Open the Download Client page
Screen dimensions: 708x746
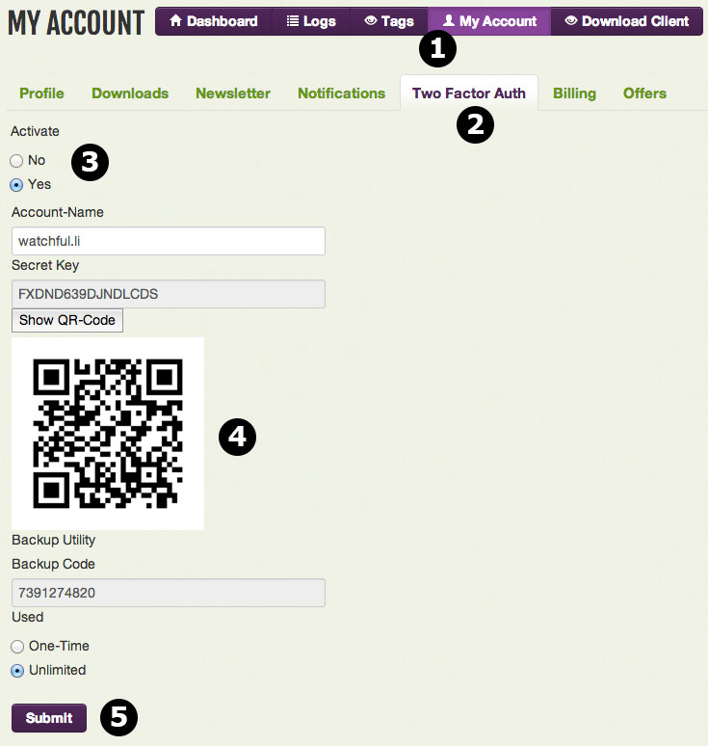[627, 21]
